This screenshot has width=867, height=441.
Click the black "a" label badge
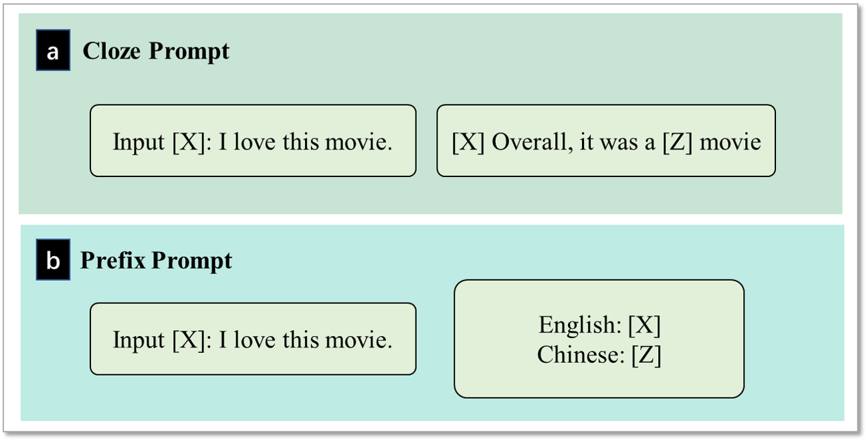(x=53, y=51)
